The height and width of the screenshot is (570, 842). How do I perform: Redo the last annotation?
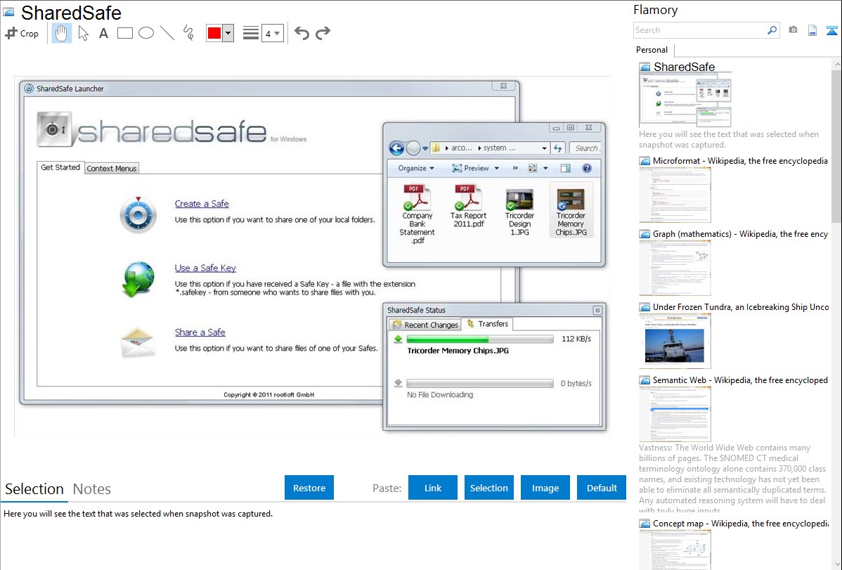point(323,33)
